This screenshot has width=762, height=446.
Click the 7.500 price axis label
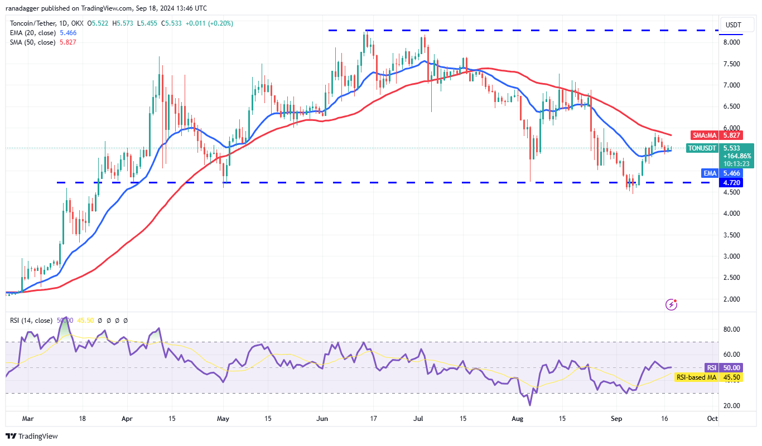coord(732,64)
